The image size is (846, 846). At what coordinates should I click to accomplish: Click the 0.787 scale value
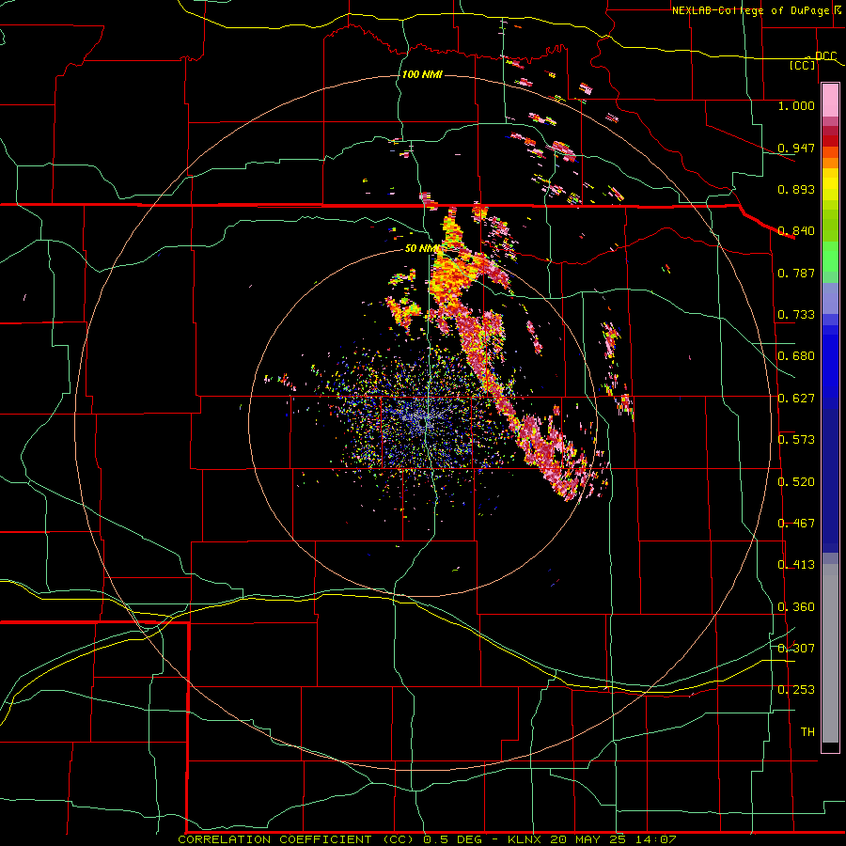click(x=796, y=273)
